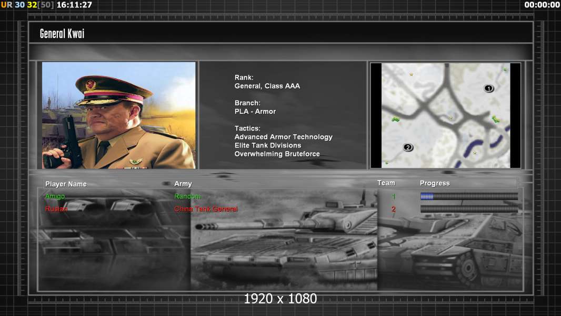Click start position marker 2 on the minimap
This screenshot has width=561, height=316.
coord(408,147)
